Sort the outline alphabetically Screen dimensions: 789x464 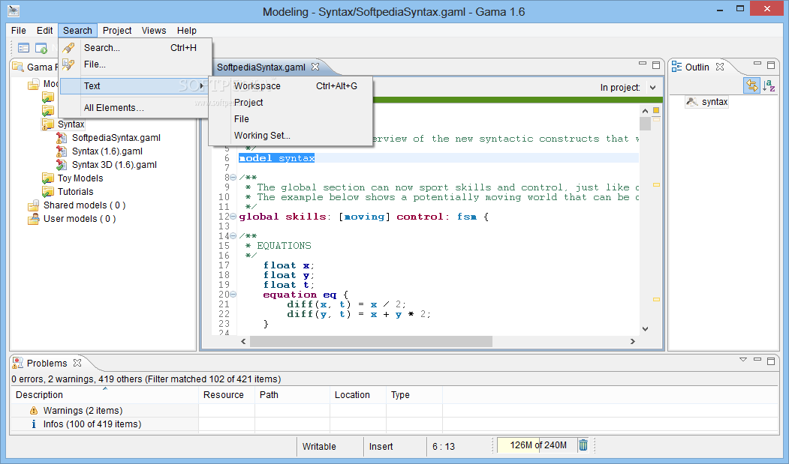pos(769,85)
